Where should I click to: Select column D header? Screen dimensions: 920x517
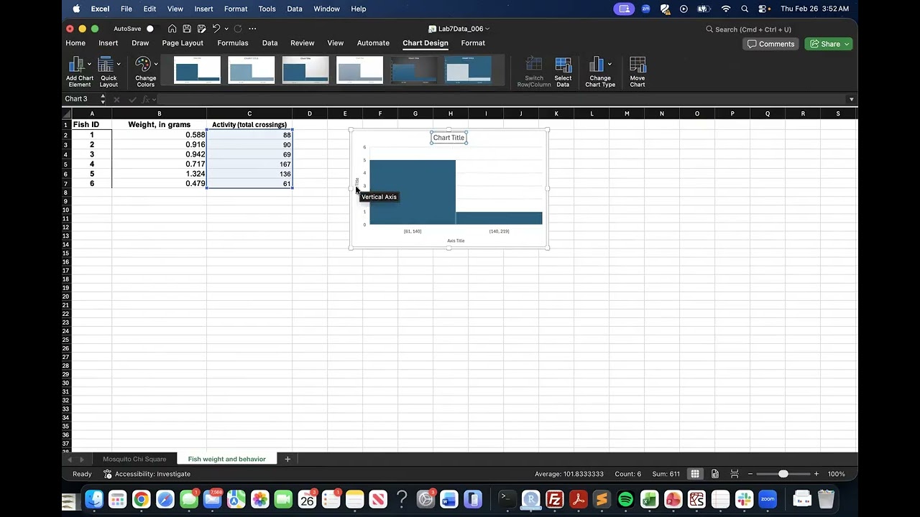click(x=310, y=113)
